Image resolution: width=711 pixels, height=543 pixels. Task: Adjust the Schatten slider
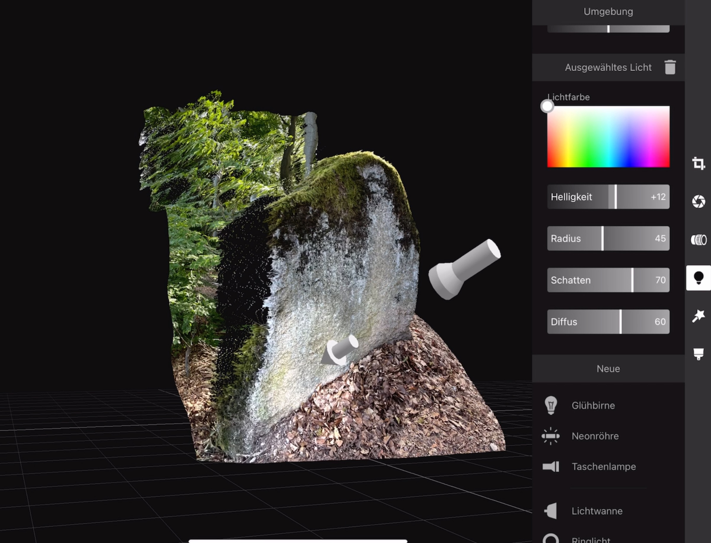click(608, 280)
